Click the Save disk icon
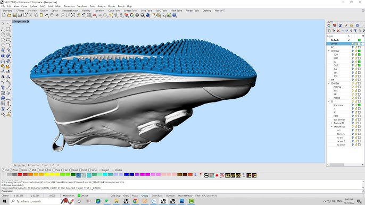 tap(14, 15)
